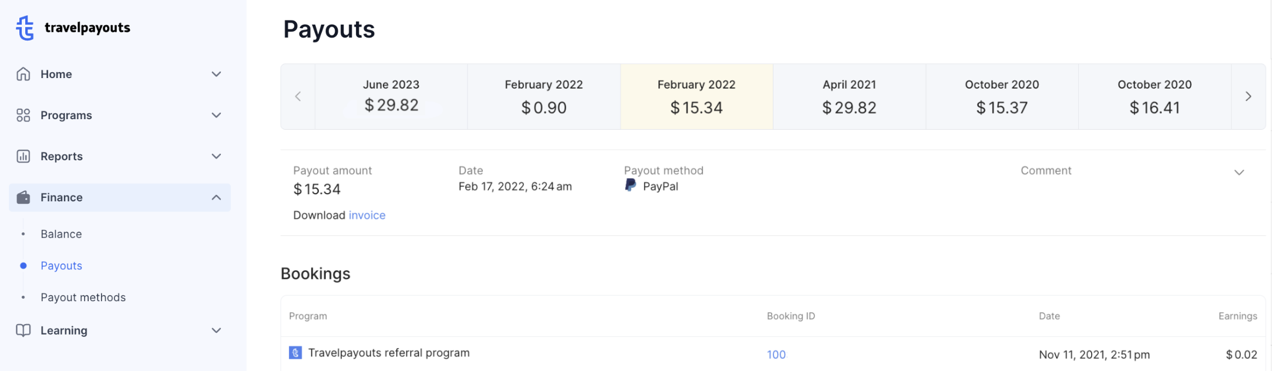Download the invoice link
This screenshot has height=371, width=1272.
pyautogui.click(x=367, y=215)
